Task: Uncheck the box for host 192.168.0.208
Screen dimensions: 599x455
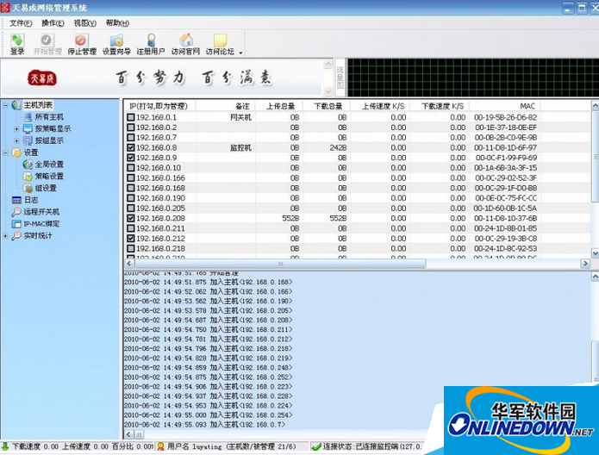Action: pyautogui.click(x=131, y=218)
